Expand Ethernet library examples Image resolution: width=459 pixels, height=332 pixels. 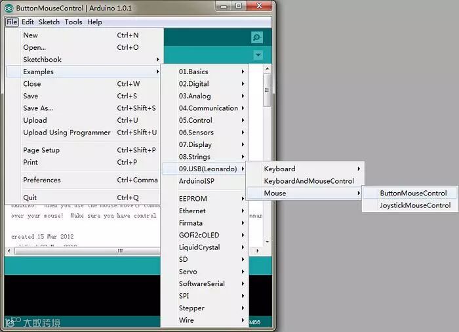pyautogui.click(x=205, y=211)
